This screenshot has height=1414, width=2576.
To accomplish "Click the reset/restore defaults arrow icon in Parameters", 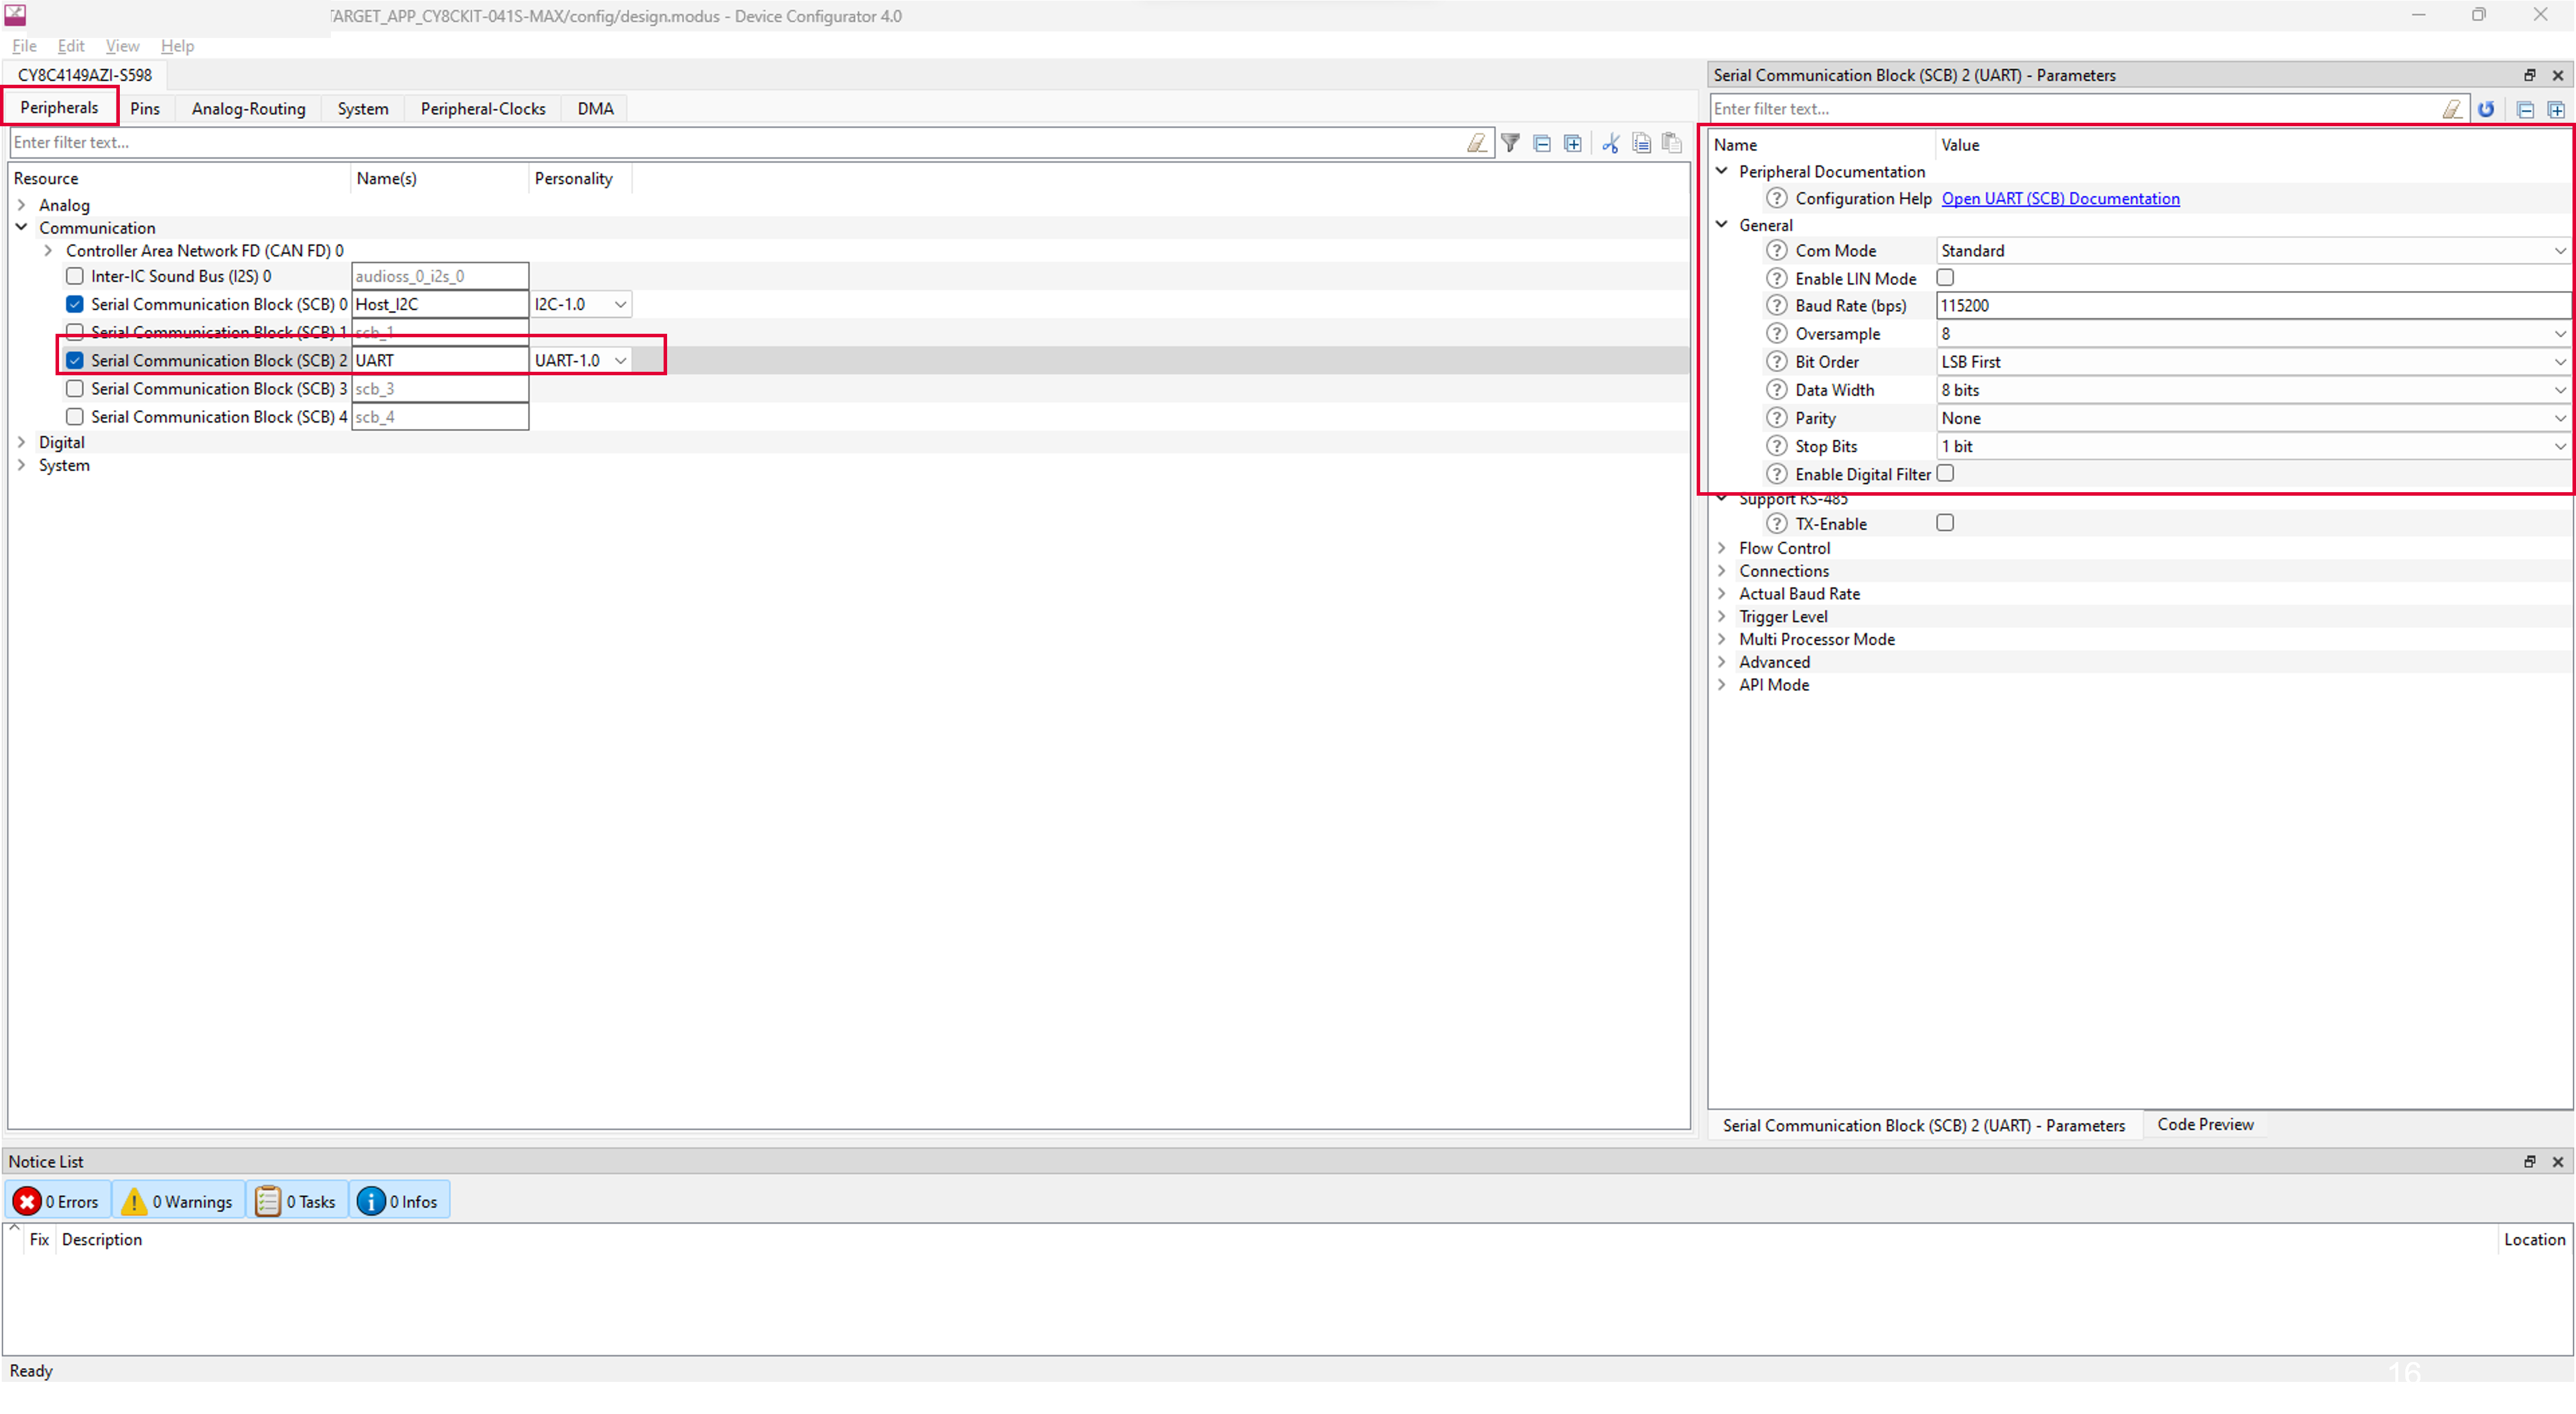I will pos(2486,109).
